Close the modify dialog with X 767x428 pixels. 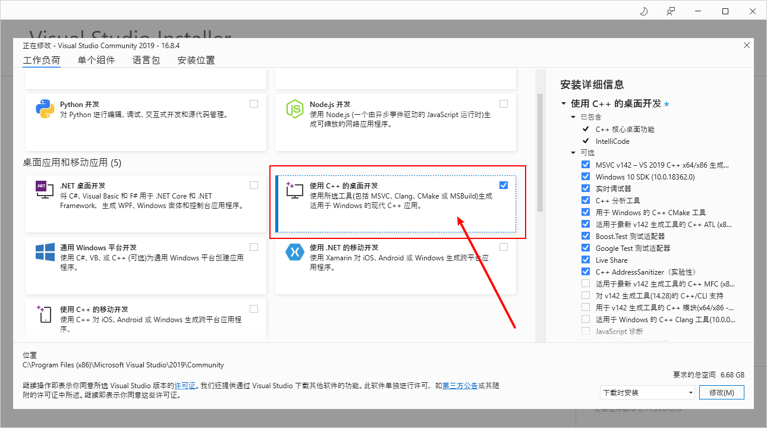point(747,46)
